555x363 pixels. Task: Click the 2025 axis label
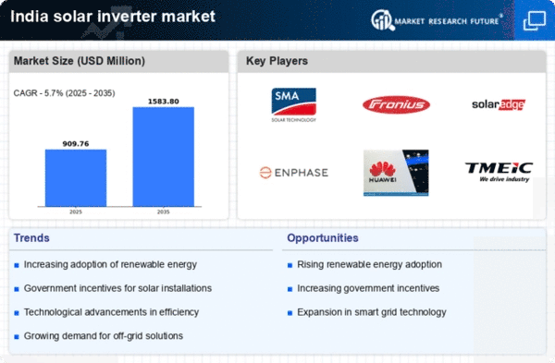tap(76, 212)
